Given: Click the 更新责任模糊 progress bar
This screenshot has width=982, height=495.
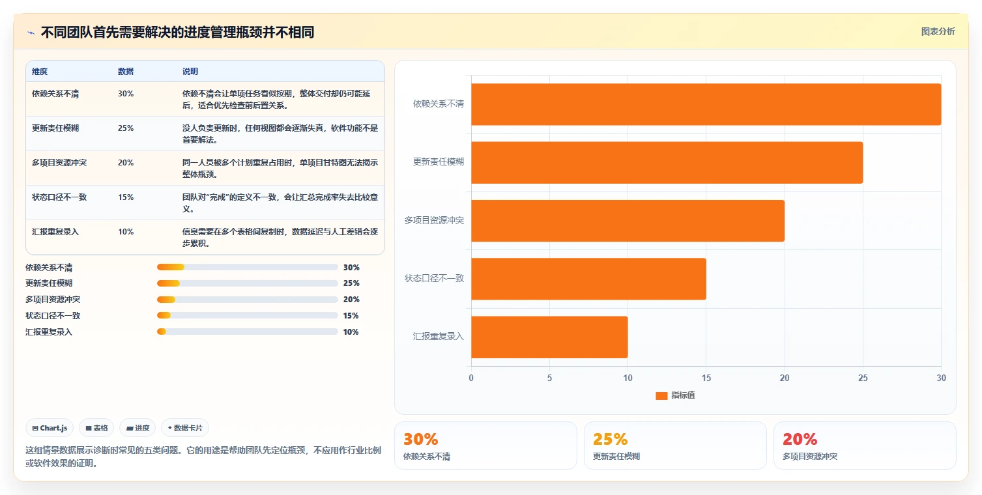Looking at the screenshot, I should (x=248, y=283).
